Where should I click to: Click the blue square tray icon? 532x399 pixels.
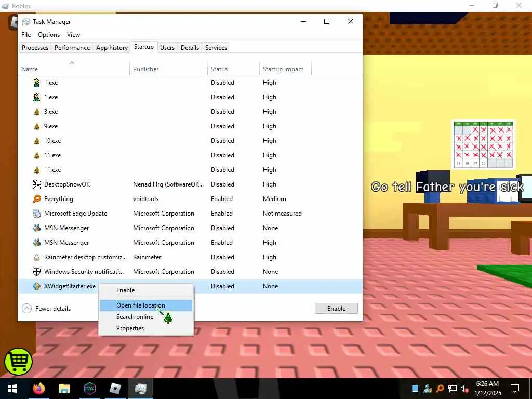(415, 389)
